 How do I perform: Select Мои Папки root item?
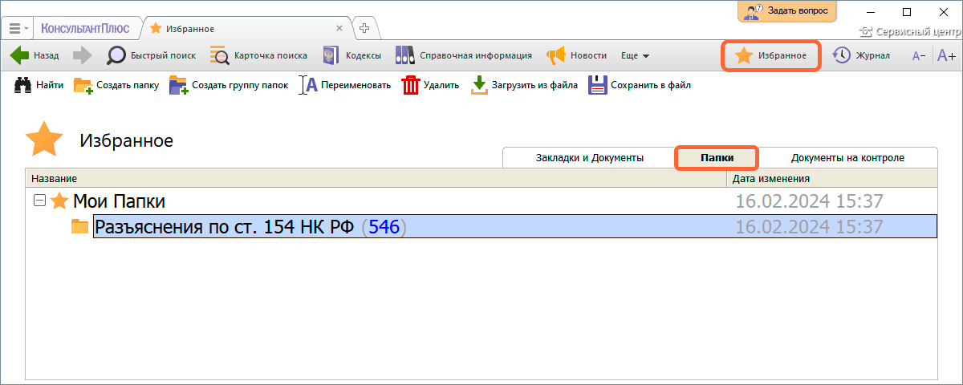click(x=119, y=201)
